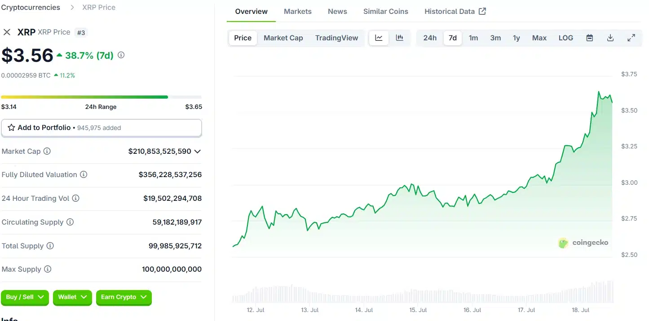Click the 24h high value $3.65
The image size is (649, 321).
coord(194,107)
